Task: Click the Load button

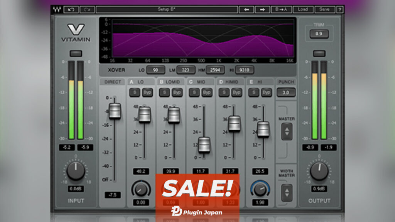Action: point(304,9)
